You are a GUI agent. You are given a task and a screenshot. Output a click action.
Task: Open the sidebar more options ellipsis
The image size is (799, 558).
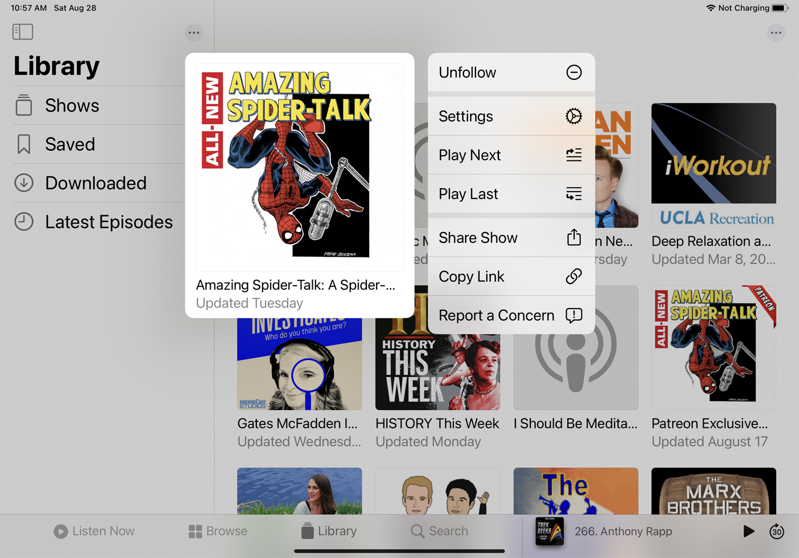[194, 33]
